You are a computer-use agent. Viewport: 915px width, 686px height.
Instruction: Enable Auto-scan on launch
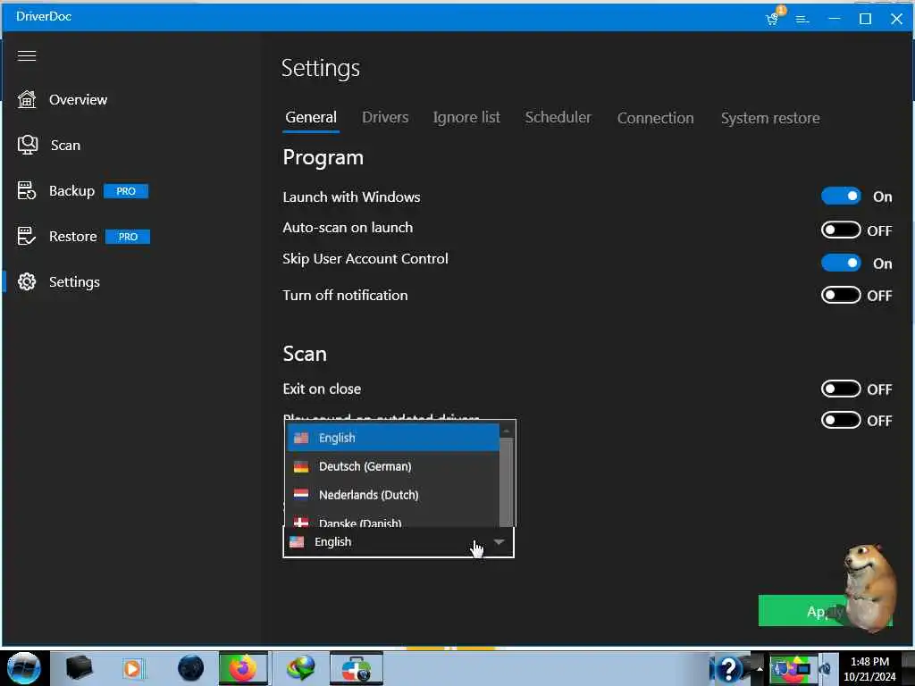tap(841, 230)
